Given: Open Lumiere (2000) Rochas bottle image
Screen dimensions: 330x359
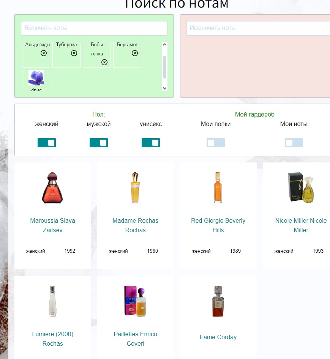Looking at the screenshot, I should 52,301.
